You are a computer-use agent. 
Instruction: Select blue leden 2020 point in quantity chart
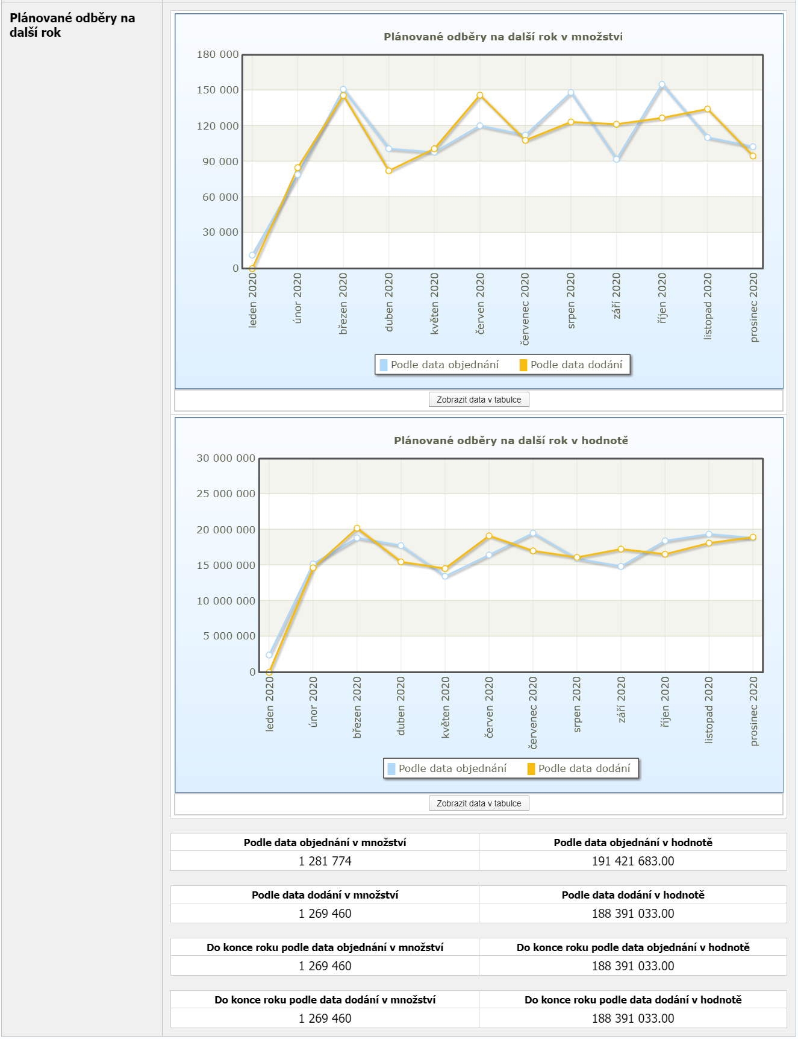pos(252,255)
